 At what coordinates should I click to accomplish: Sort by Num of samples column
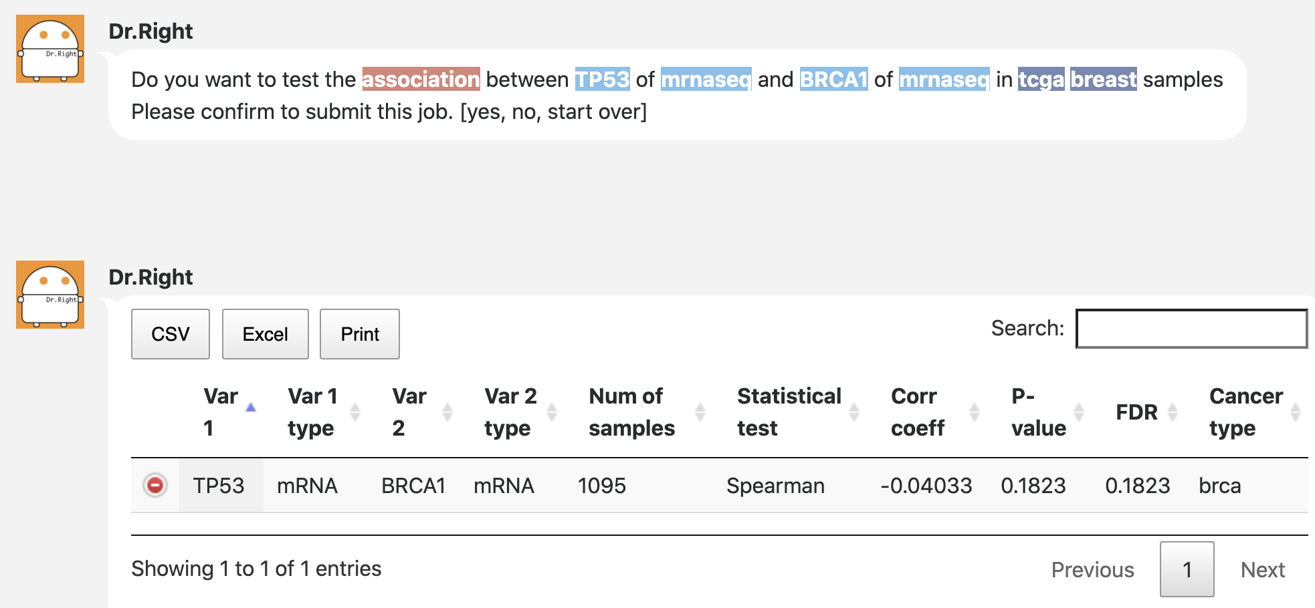[700, 412]
